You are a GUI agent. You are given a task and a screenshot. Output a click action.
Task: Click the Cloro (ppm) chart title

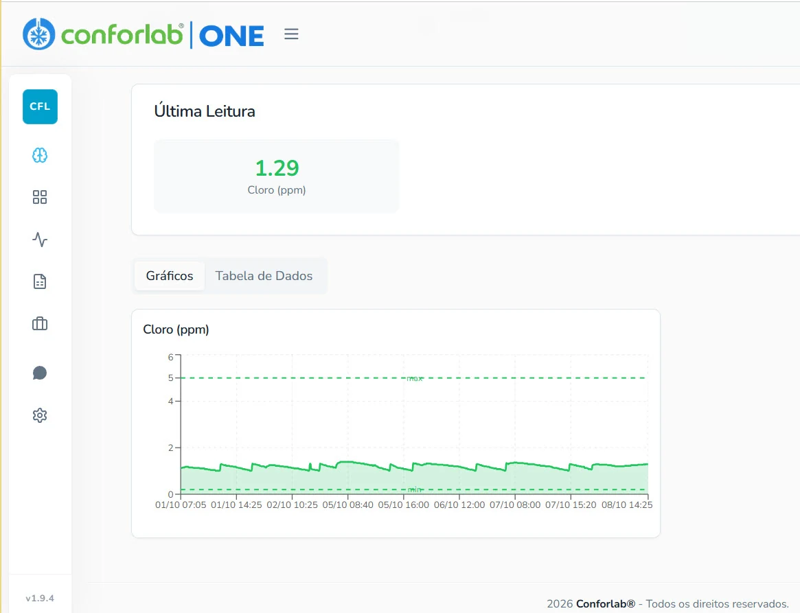pos(176,329)
